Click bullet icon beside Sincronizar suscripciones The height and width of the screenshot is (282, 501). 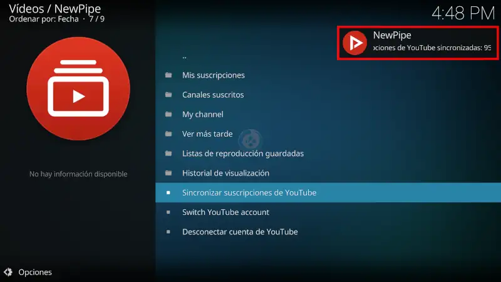click(x=168, y=192)
